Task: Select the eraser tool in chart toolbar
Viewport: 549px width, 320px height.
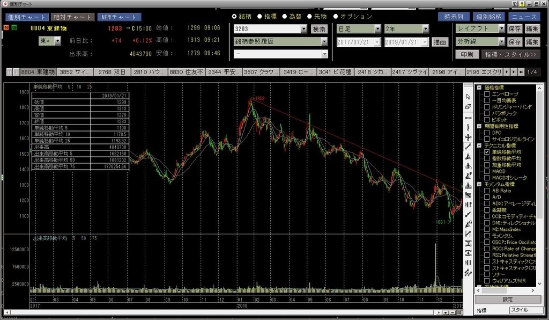Action: pyautogui.click(x=468, y=106)
